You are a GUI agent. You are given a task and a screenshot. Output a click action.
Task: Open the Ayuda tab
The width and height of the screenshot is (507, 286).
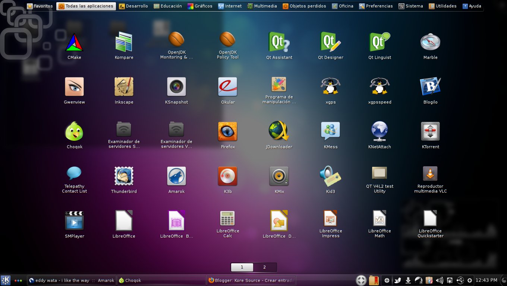click(472, 6)
